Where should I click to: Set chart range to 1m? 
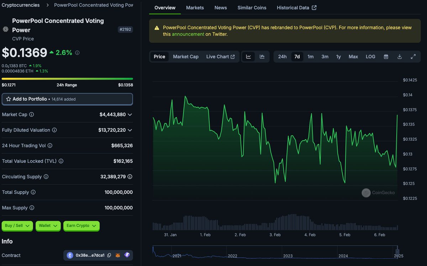tap(311, 57)
